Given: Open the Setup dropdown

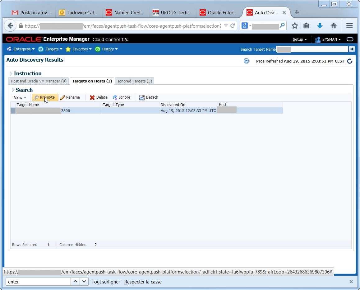Looking at the screenshot, I should pyautogui.click(x=300, y=39).
